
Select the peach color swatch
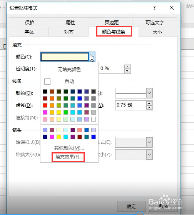[x=52, y=119]
